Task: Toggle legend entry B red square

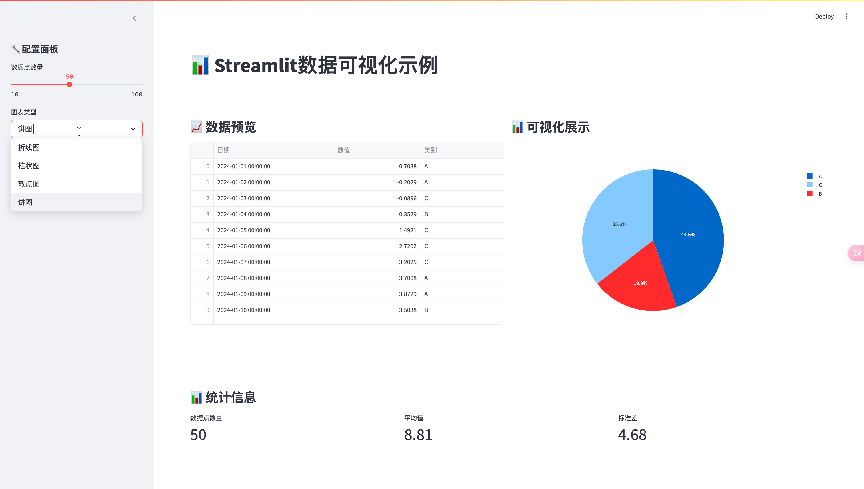Action: coord(809,193)
